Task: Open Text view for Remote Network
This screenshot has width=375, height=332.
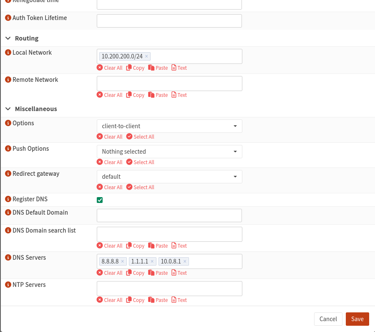Action: (x=179, y=95)
